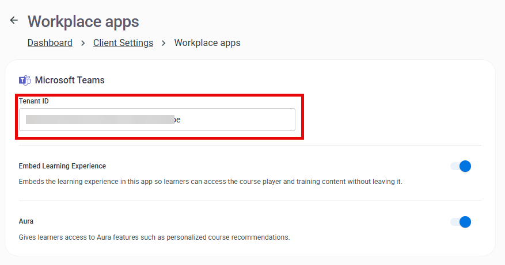Focus the Tenant ID text field
This screenshot has width=505, height=265.
[x=157, y=120]
